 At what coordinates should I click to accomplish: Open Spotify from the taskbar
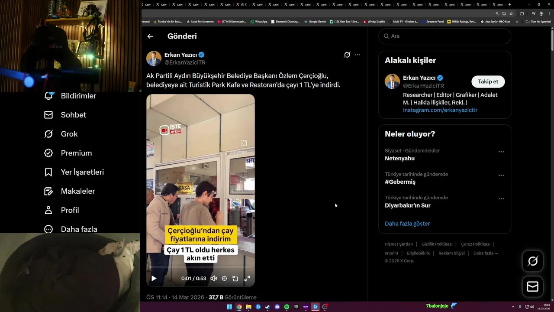(287, 307)
